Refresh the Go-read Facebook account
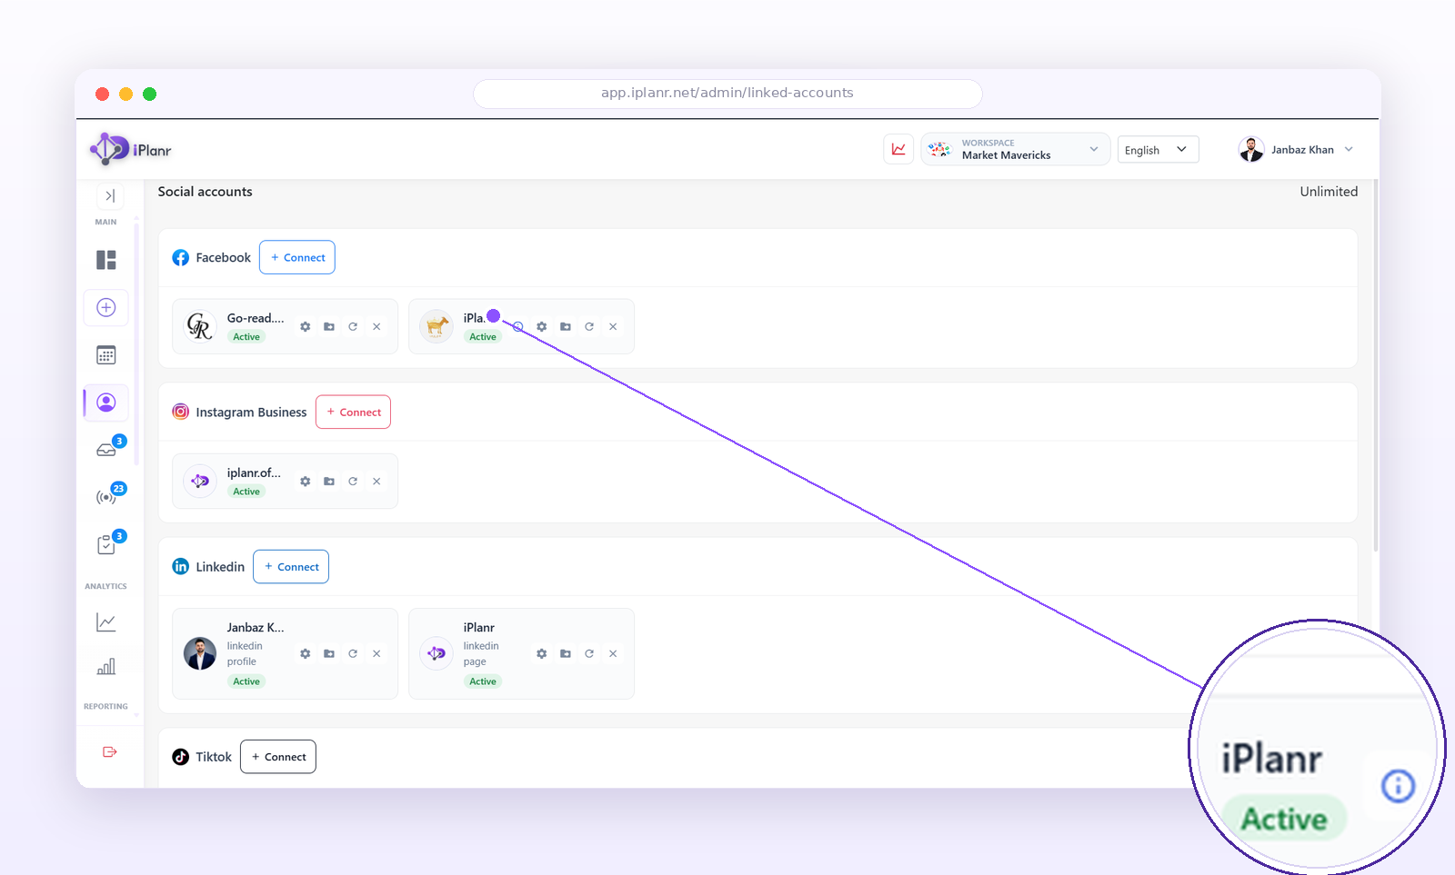 353,326
